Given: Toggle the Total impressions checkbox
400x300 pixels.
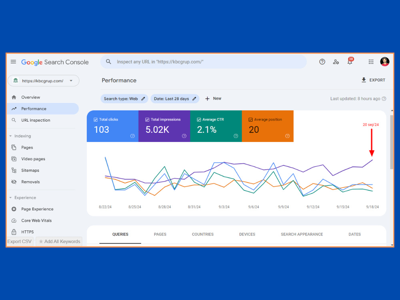Looking at the screenshot, I should point(147,120).
